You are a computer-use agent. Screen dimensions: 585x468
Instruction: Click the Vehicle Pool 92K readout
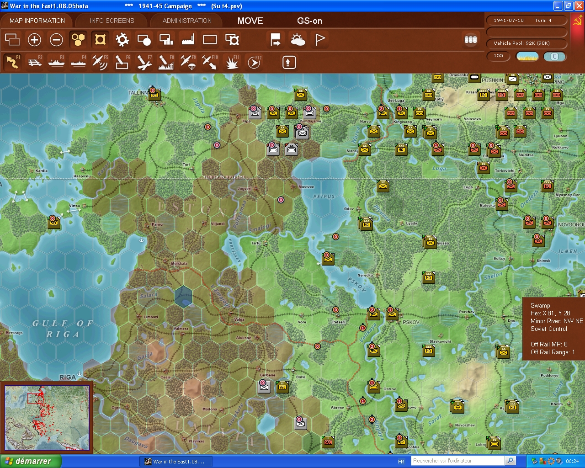pos(526,43)
